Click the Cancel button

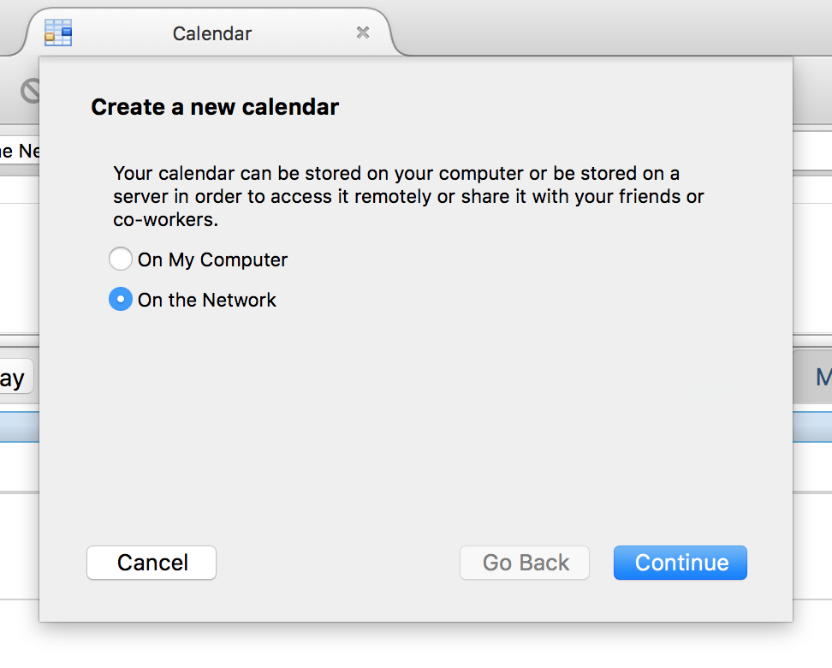tap(152, 563)
